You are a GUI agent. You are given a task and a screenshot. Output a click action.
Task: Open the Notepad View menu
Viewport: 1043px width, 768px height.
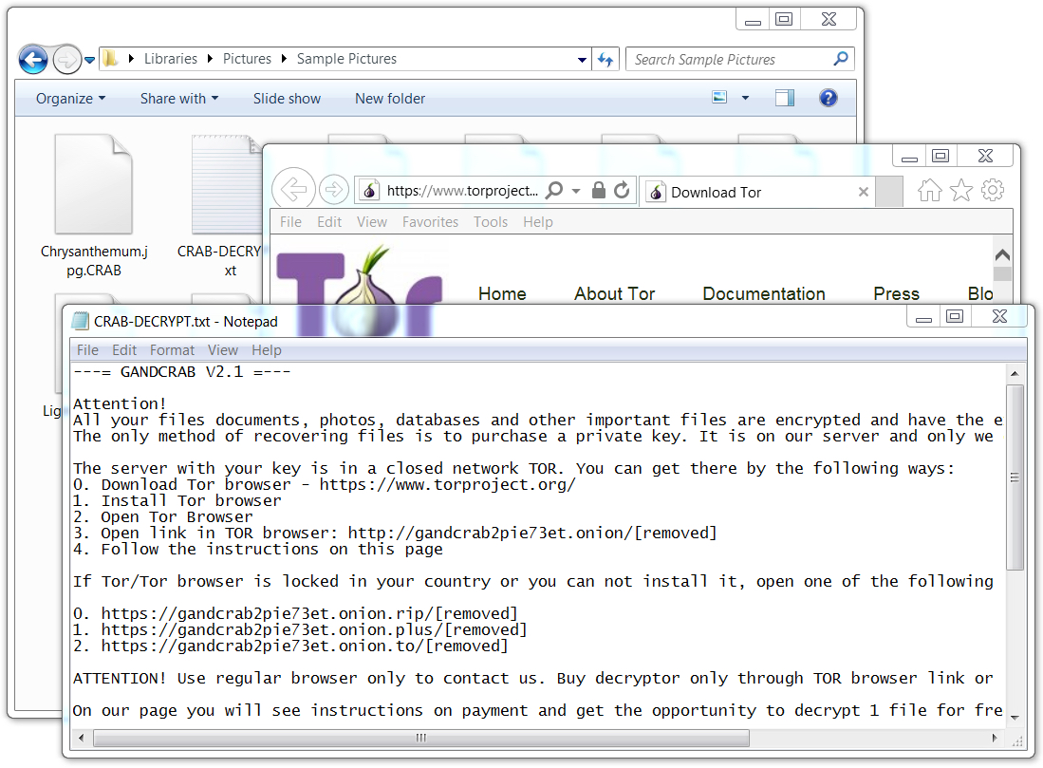[x=223, y=350]
